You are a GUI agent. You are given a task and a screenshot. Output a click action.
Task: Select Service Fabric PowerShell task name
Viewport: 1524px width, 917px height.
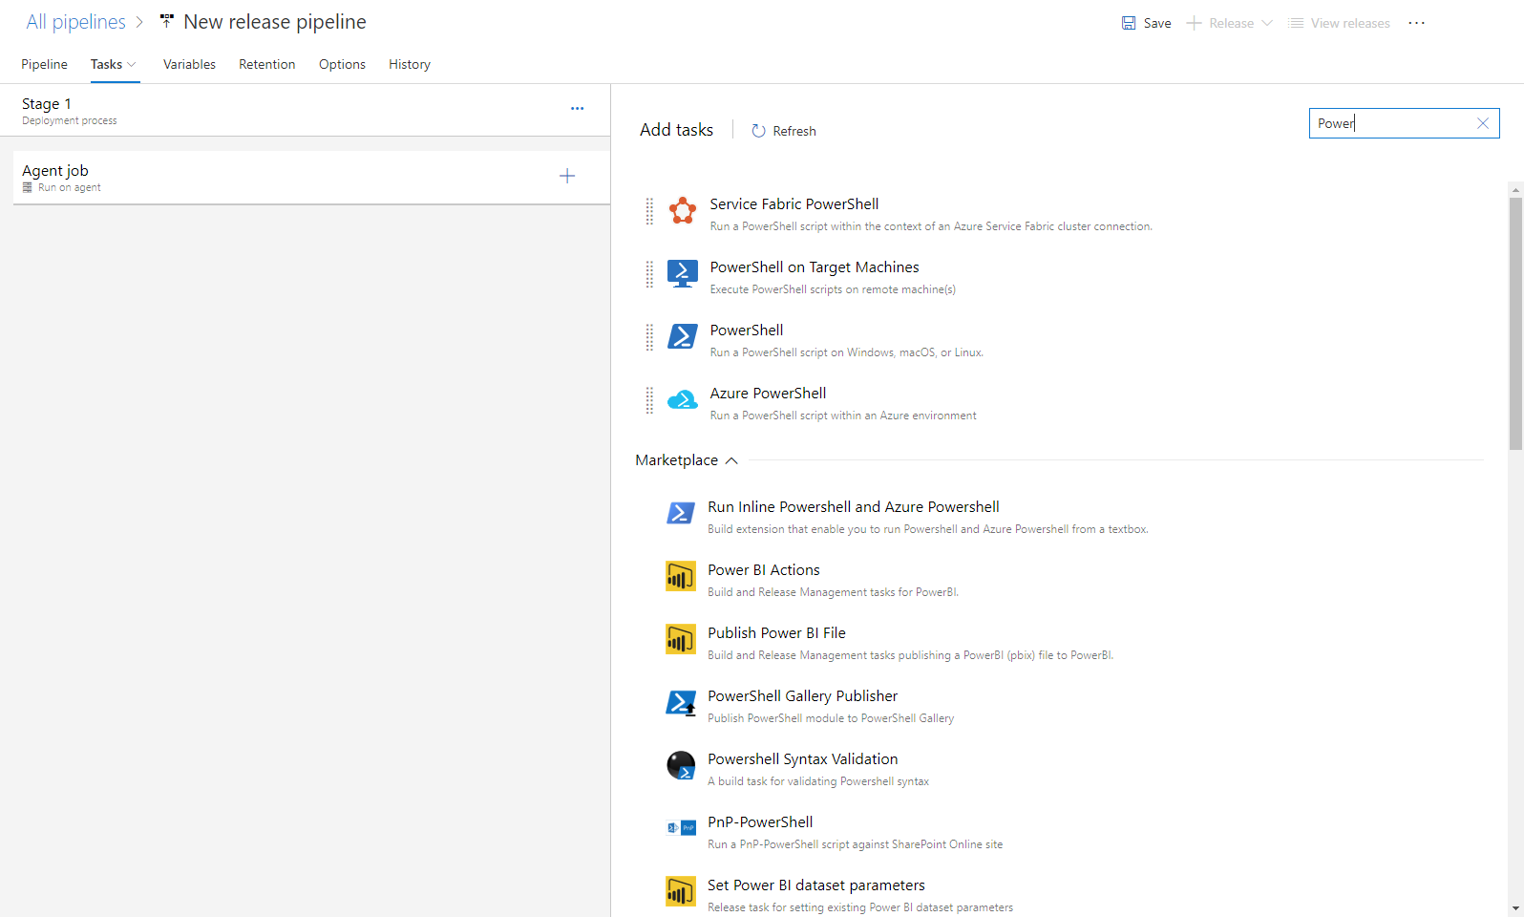[x=794, y=204]
